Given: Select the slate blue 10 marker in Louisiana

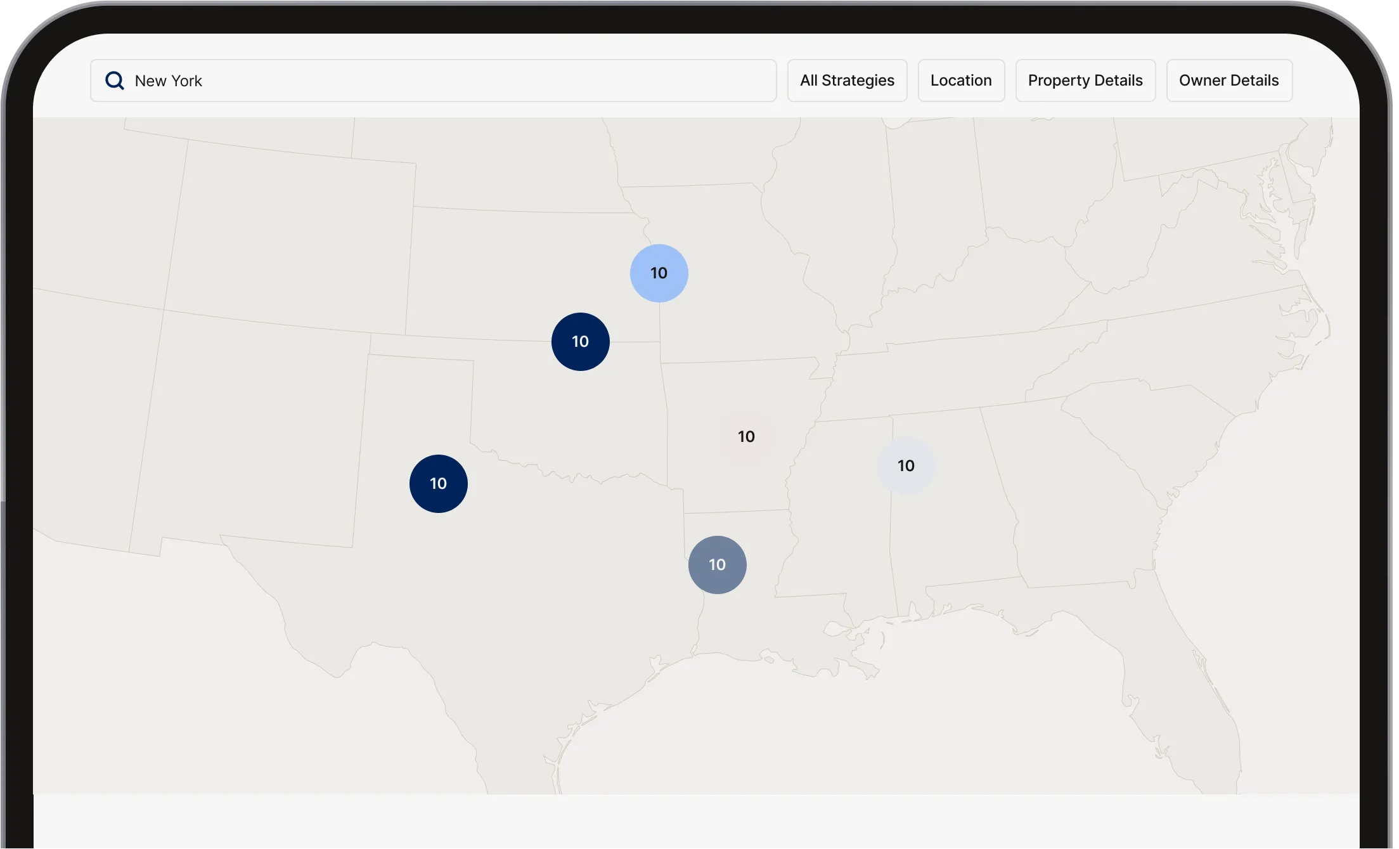Looking at the screenshot, I should 717,565.
